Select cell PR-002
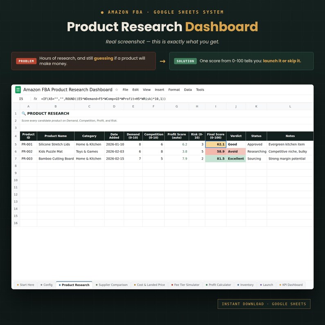This screenshot has height=325, width=325. point(28,151)
